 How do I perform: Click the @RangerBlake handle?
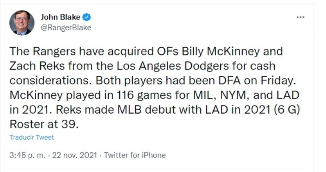pos(66,28)
